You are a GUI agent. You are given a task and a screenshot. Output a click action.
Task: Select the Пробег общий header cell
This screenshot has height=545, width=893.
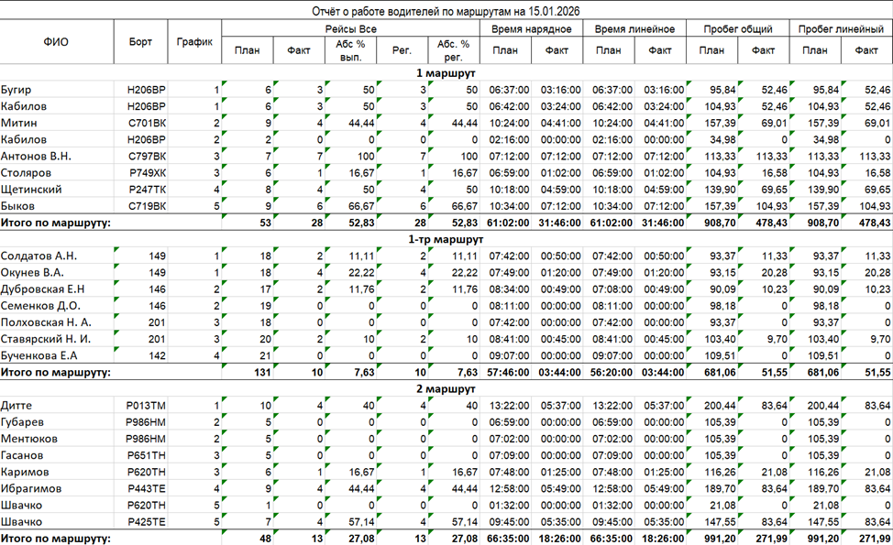[x=737, y=29]
